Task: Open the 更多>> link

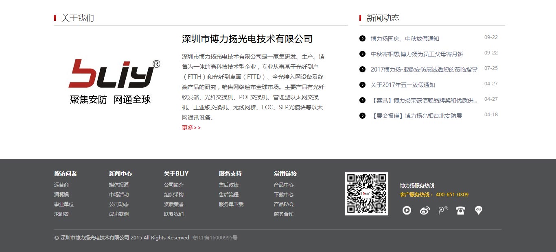Action: coord(191,128)
